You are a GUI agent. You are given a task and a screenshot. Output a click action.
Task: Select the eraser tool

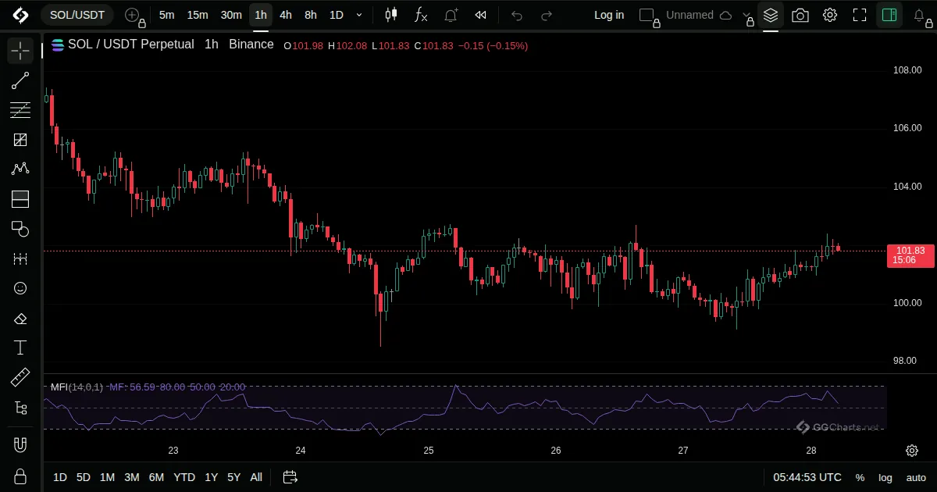click(20, 318)
